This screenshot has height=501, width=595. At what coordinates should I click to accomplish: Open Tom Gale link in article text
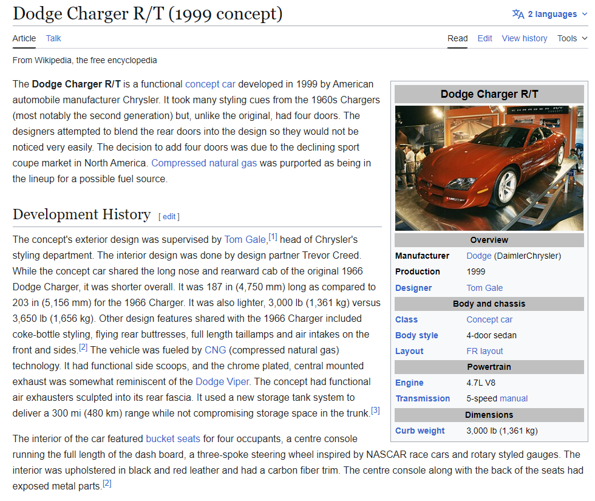[245, 239]
